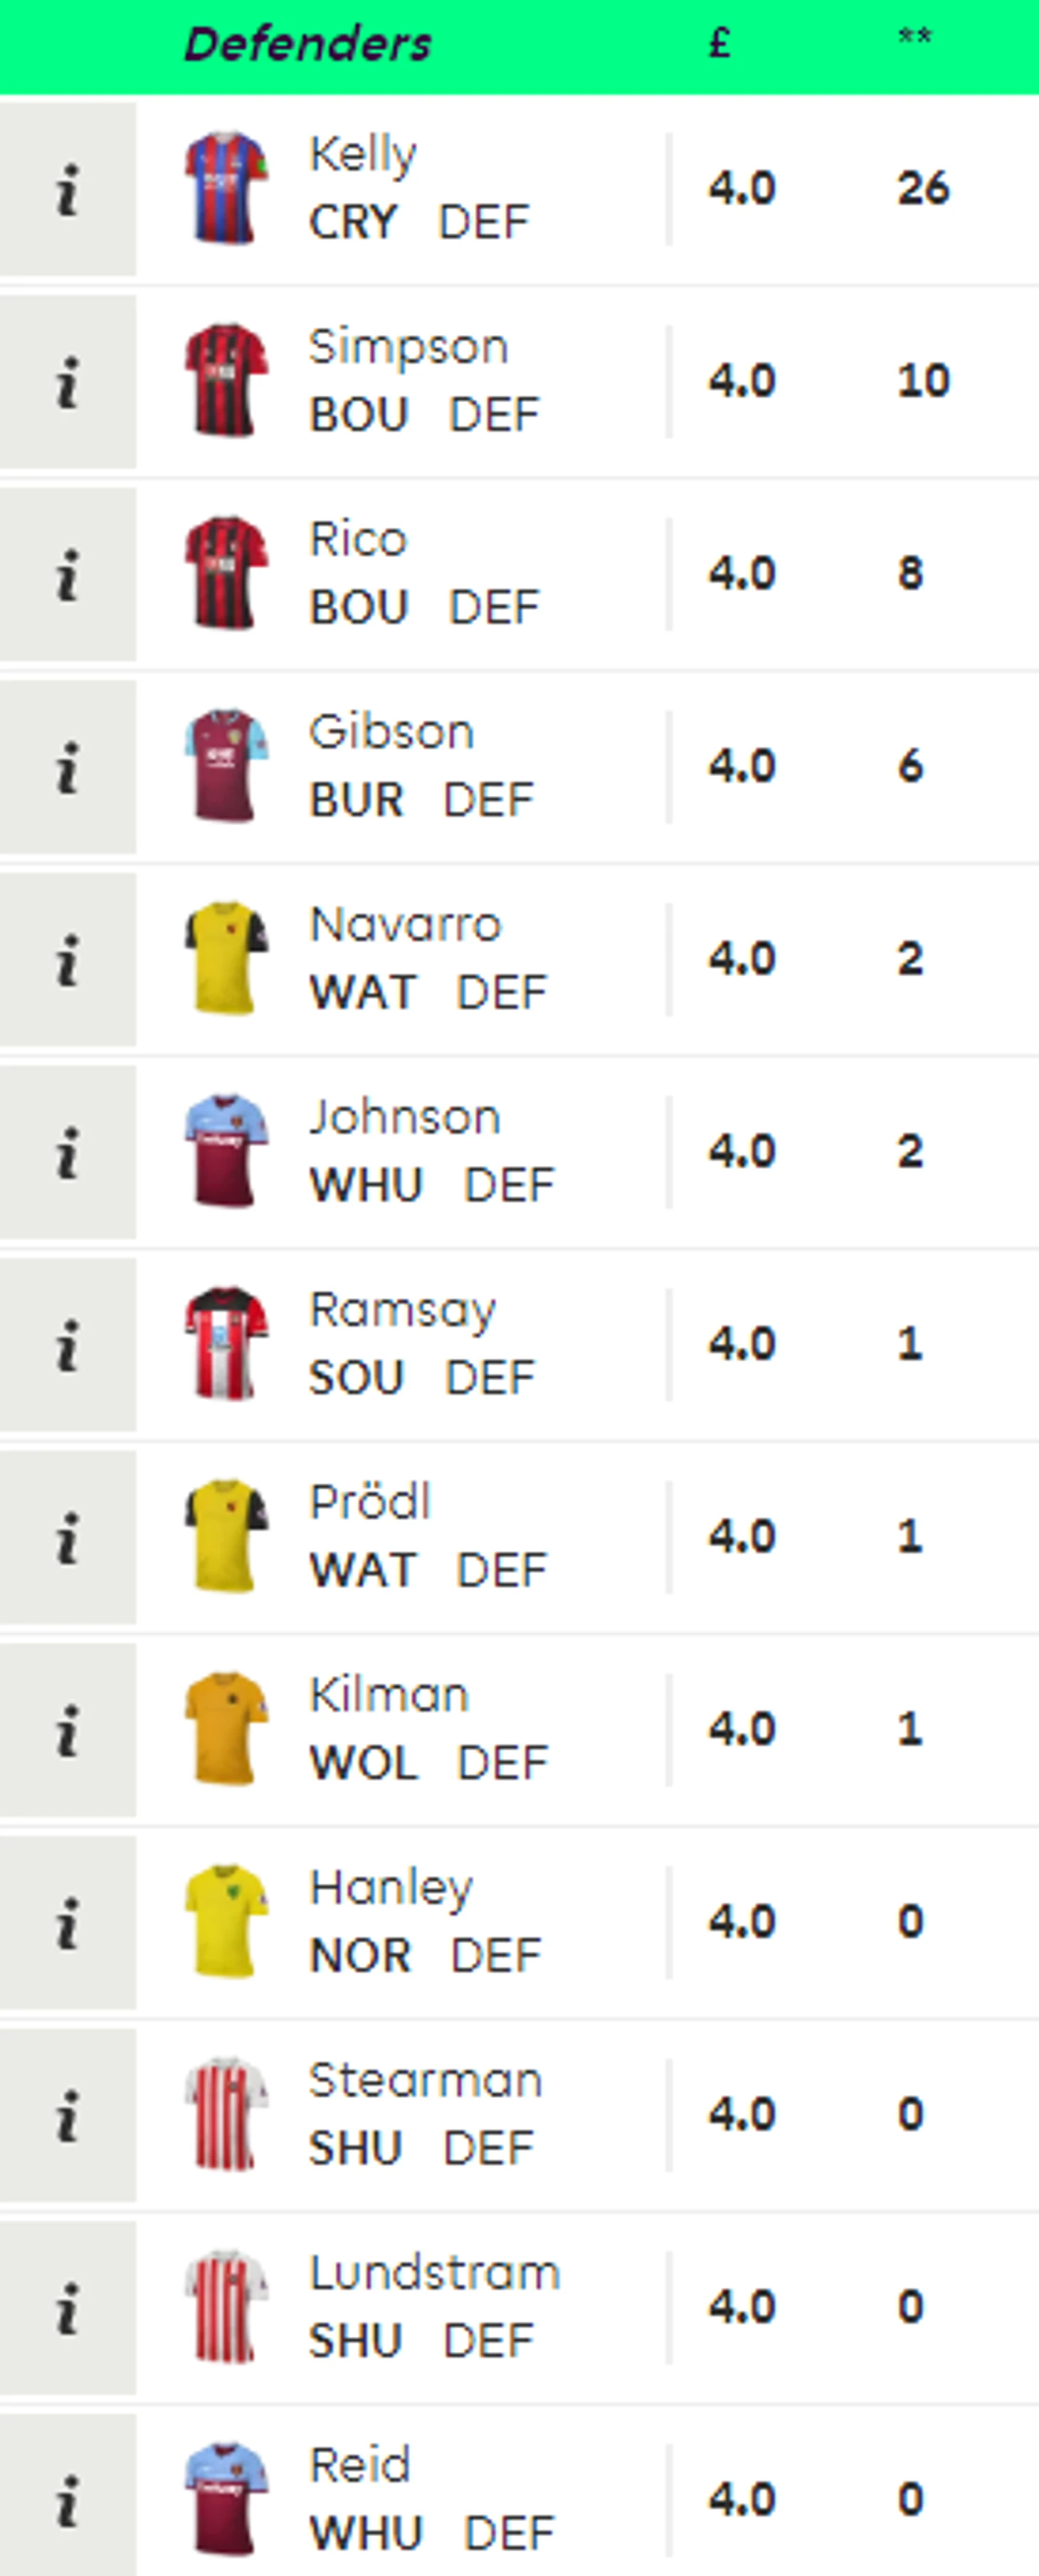The height and width of the screenshot is (2576, 1039).
Task: Open info icon for Simpson
Action: tap(67, 382)
